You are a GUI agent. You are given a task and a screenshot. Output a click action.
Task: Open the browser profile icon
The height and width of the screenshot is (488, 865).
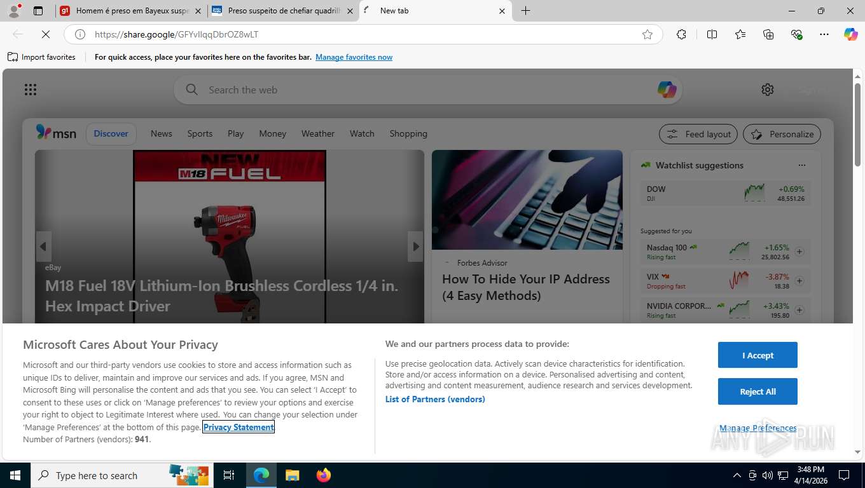(x=14, y=11)
